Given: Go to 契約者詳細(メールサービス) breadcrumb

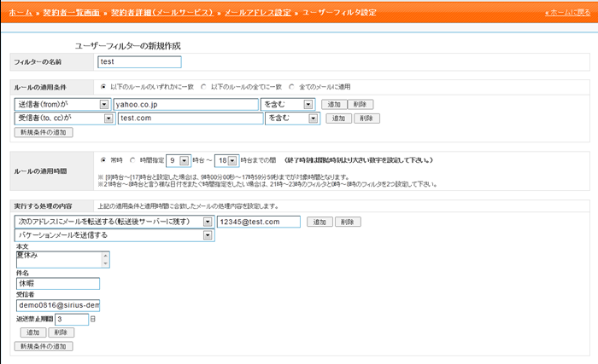Looking at the screenshot, I should click(160, 14).
